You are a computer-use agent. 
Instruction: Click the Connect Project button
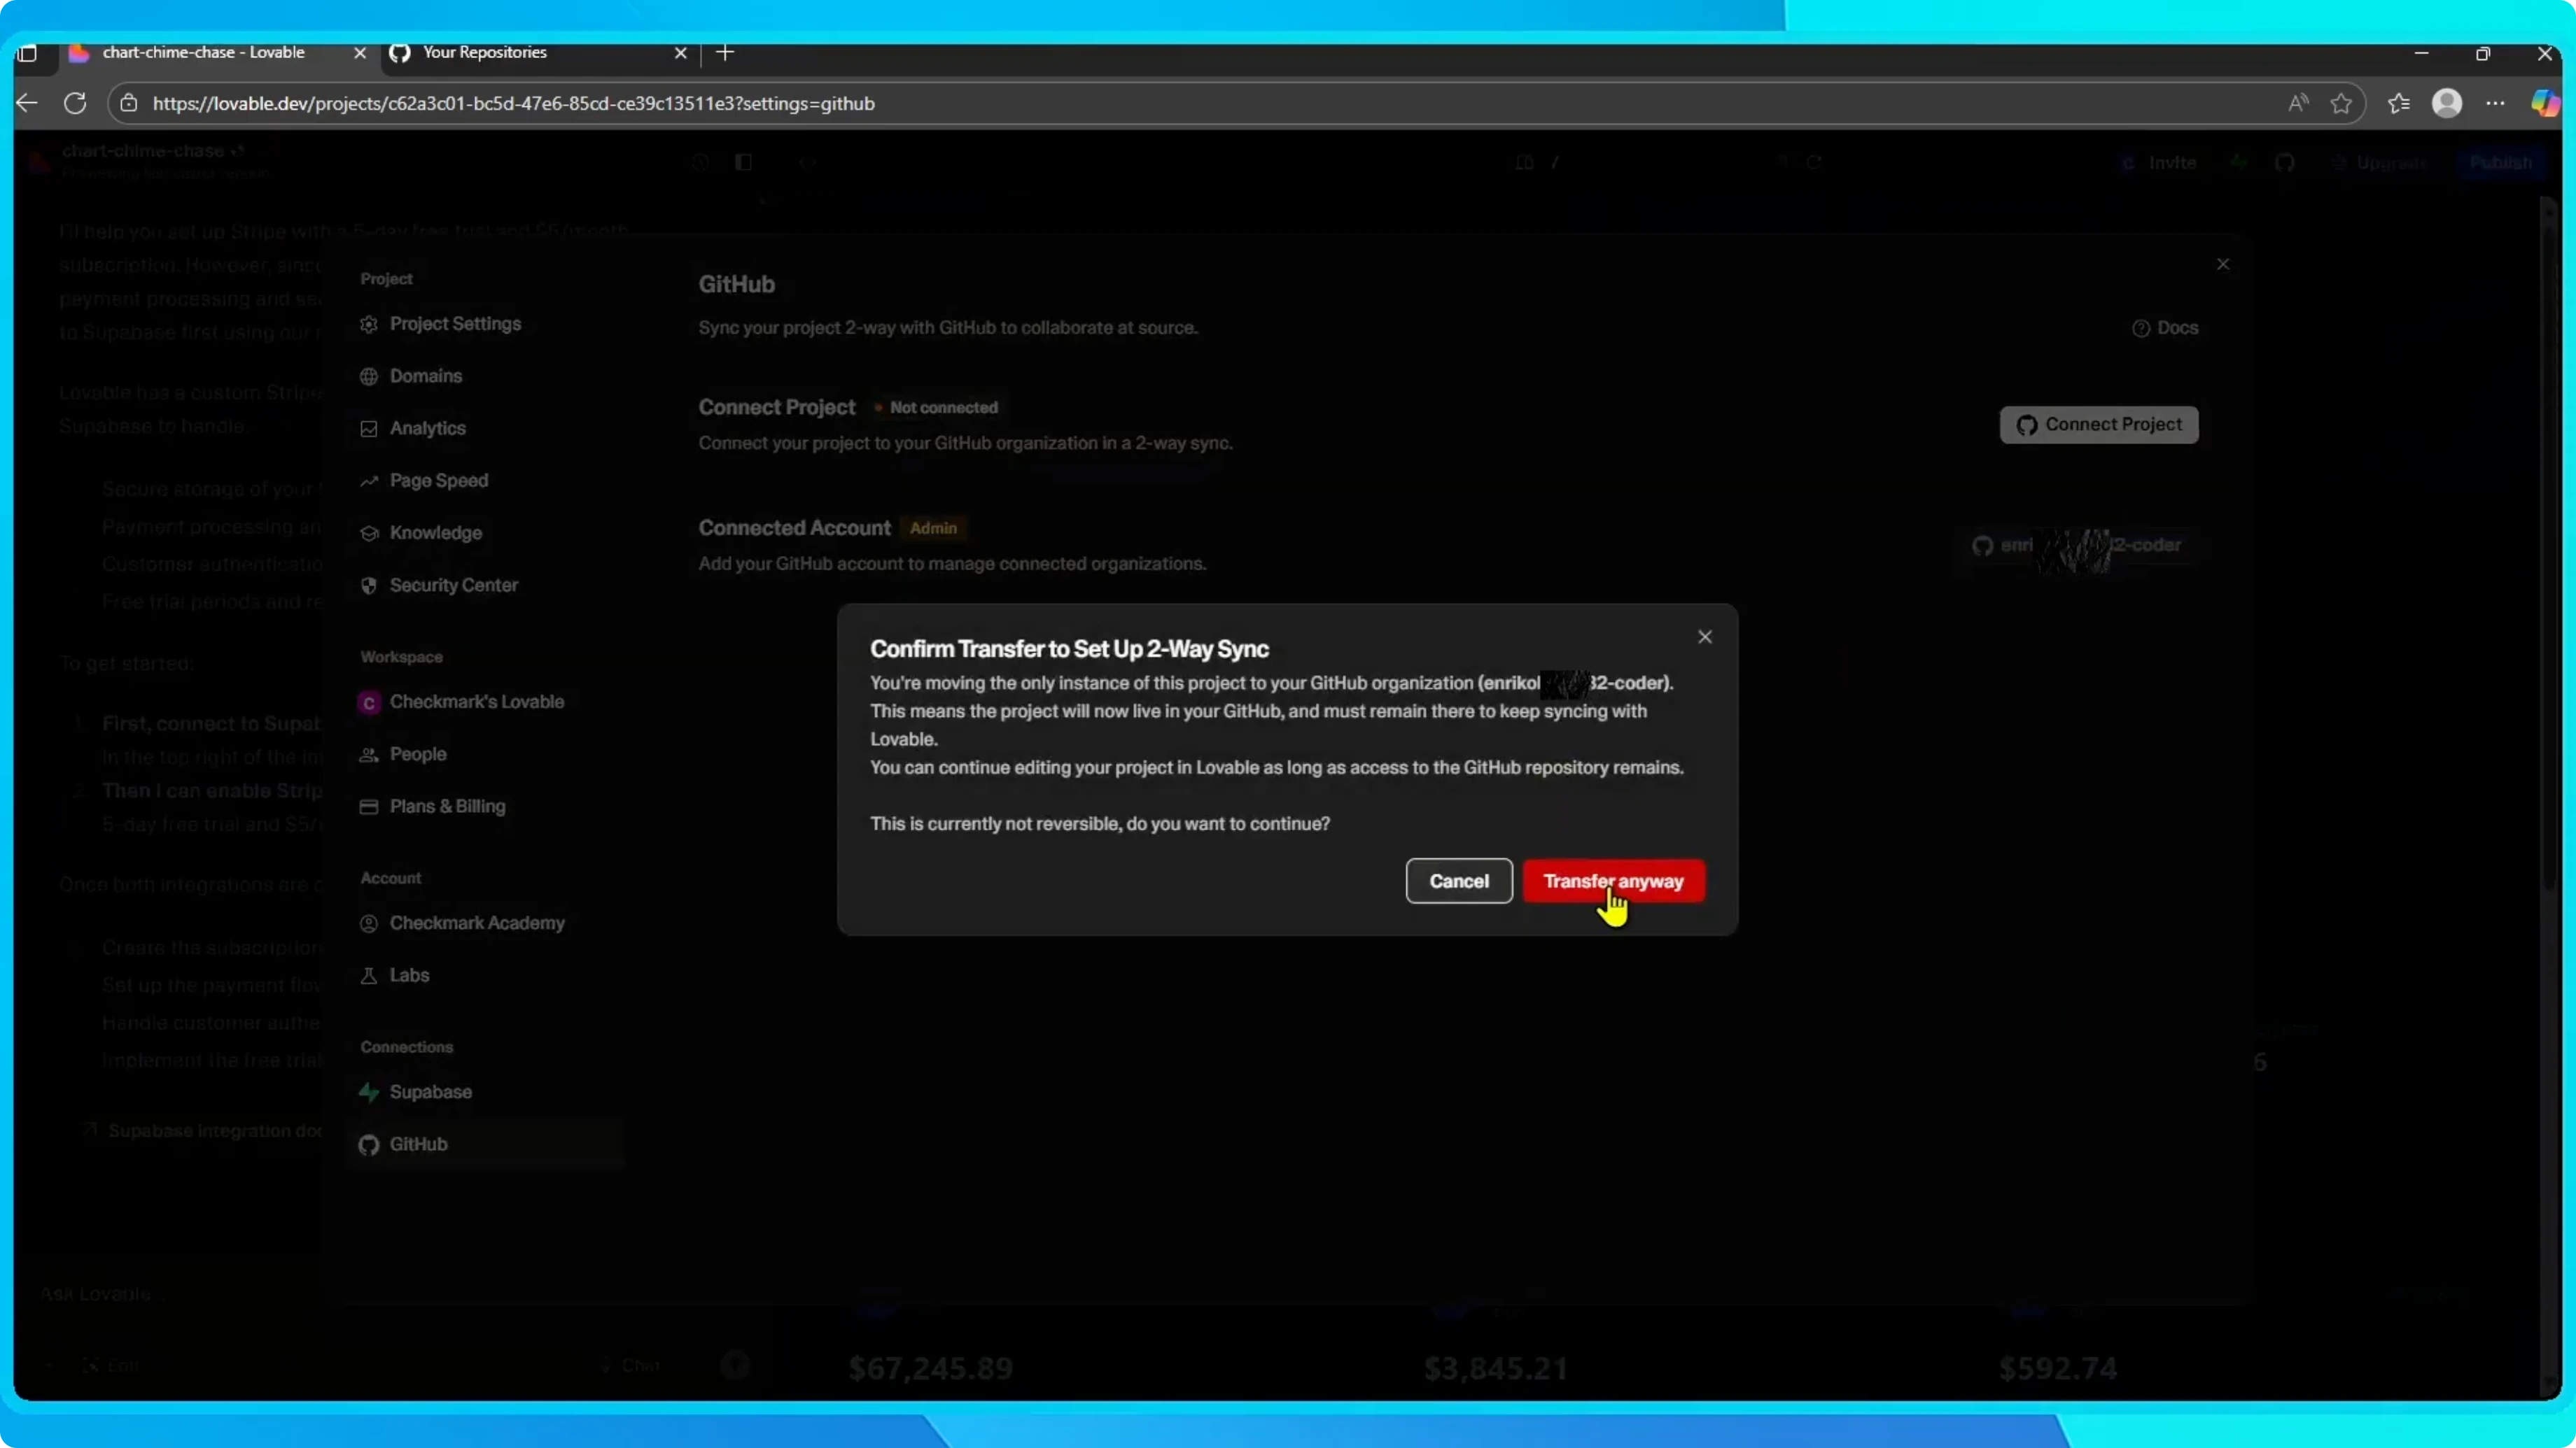[x=2098, y=425]
